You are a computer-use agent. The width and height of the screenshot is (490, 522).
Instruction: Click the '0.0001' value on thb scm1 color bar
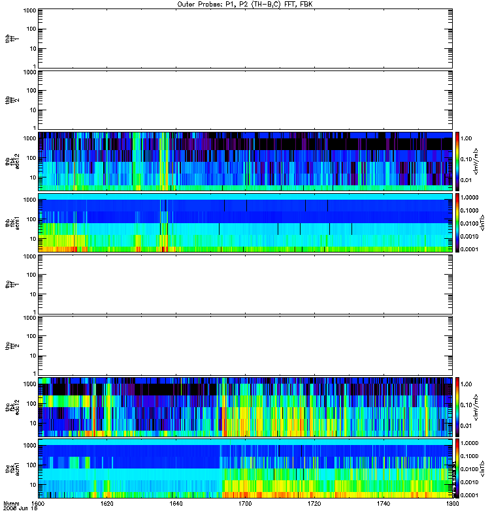469,249
